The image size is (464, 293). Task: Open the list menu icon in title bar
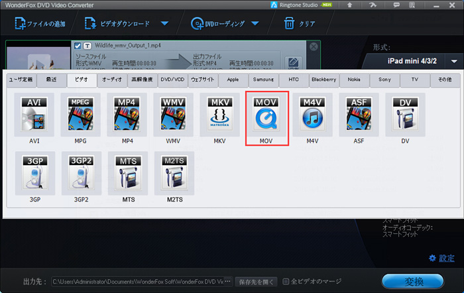pos(412,5)
